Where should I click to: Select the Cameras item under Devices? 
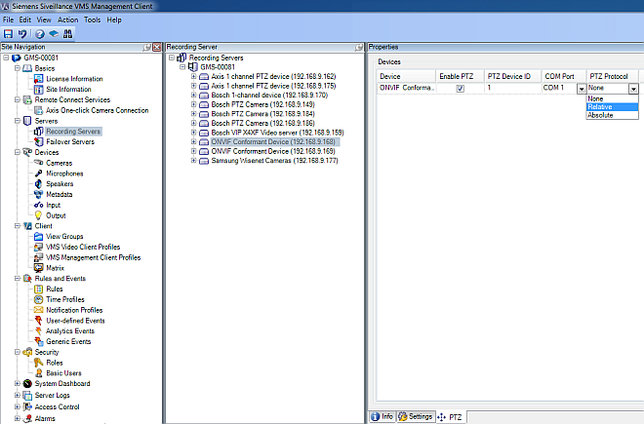click(59, 163)
